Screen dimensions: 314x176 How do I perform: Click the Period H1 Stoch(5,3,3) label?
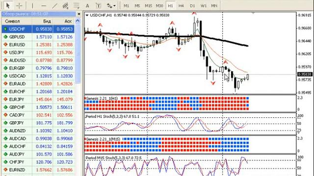tap(112, 116)
